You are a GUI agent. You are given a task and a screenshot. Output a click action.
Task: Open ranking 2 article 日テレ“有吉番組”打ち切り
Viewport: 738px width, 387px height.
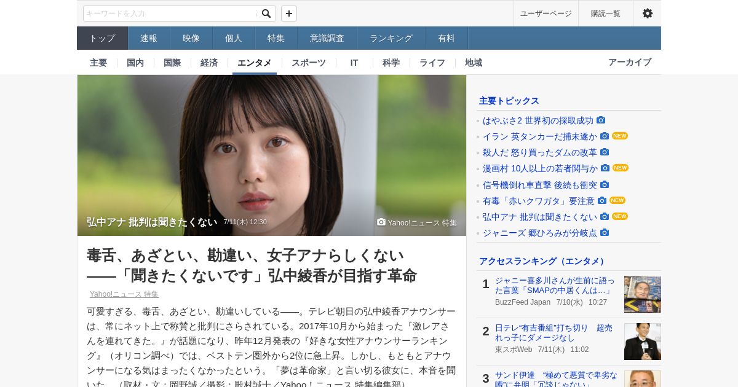(553, 333)
